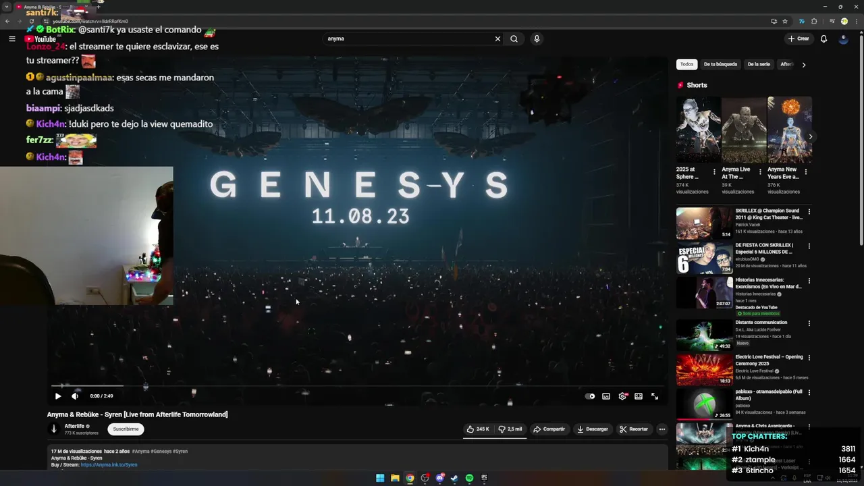Start voice search with microphone icon
This screenshot has height=486, width=864.
coord(537,38)
